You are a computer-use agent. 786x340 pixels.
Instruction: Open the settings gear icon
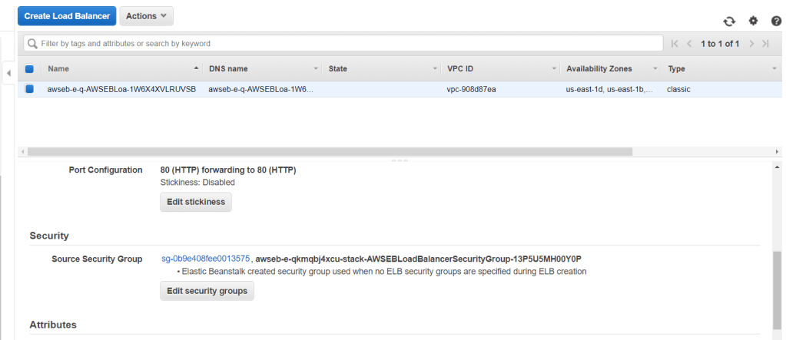pyautogui.click(x=753, y=21)
